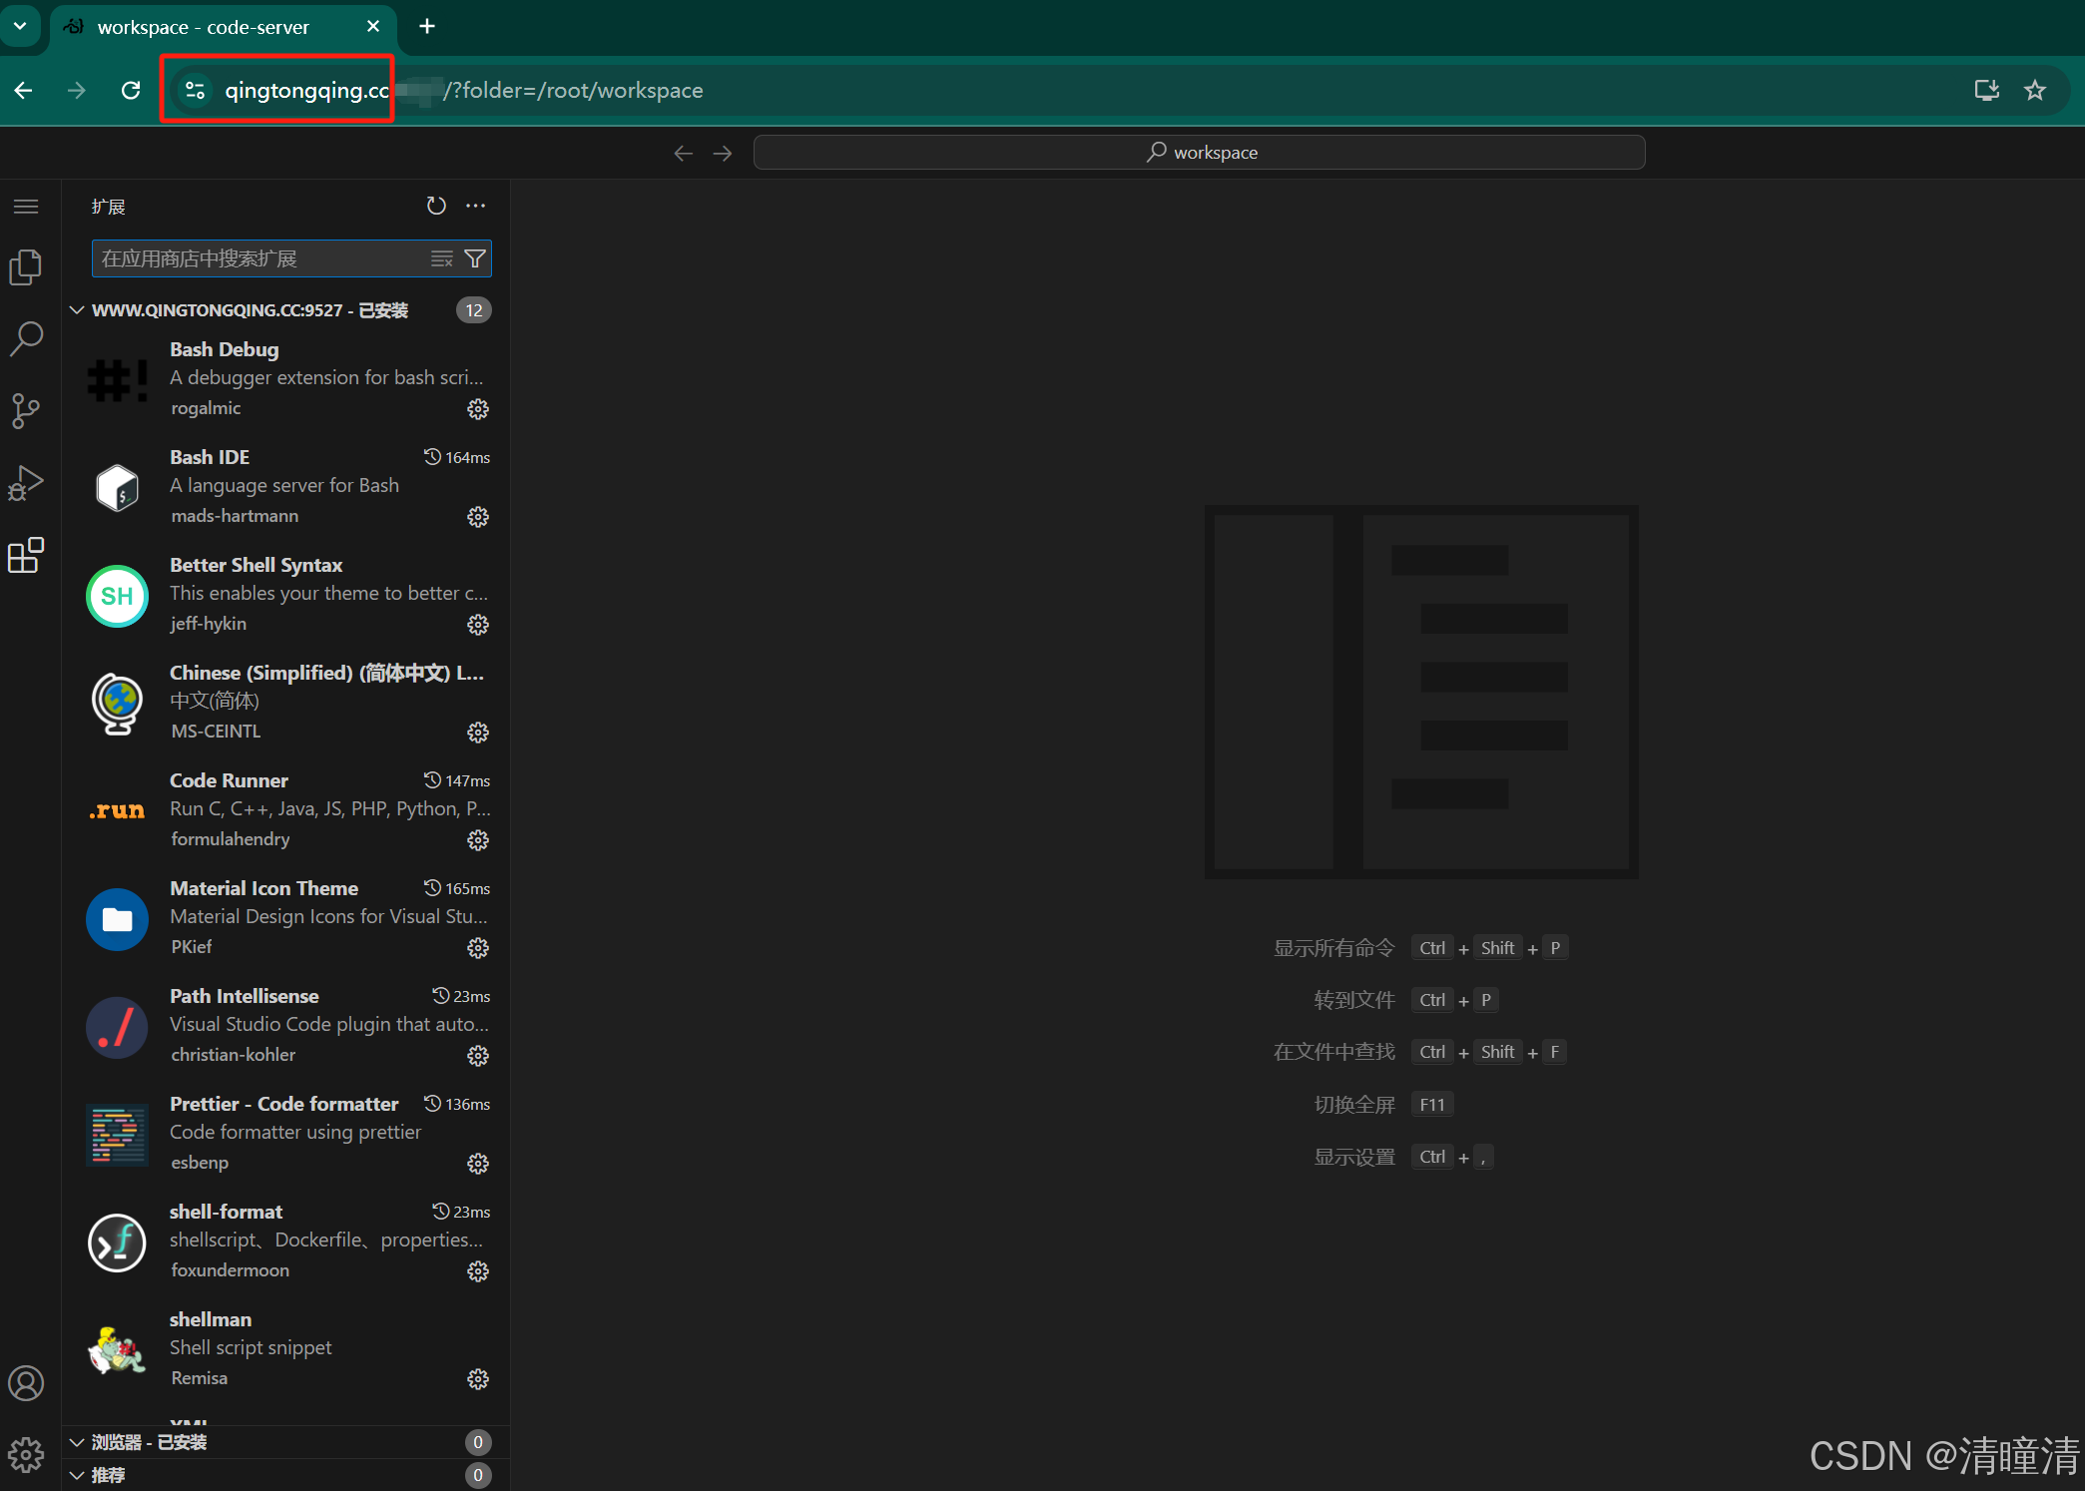Open the Manage gear in activity bar
Viewport: 2085px width, 1491px height.
point(26,1455)
